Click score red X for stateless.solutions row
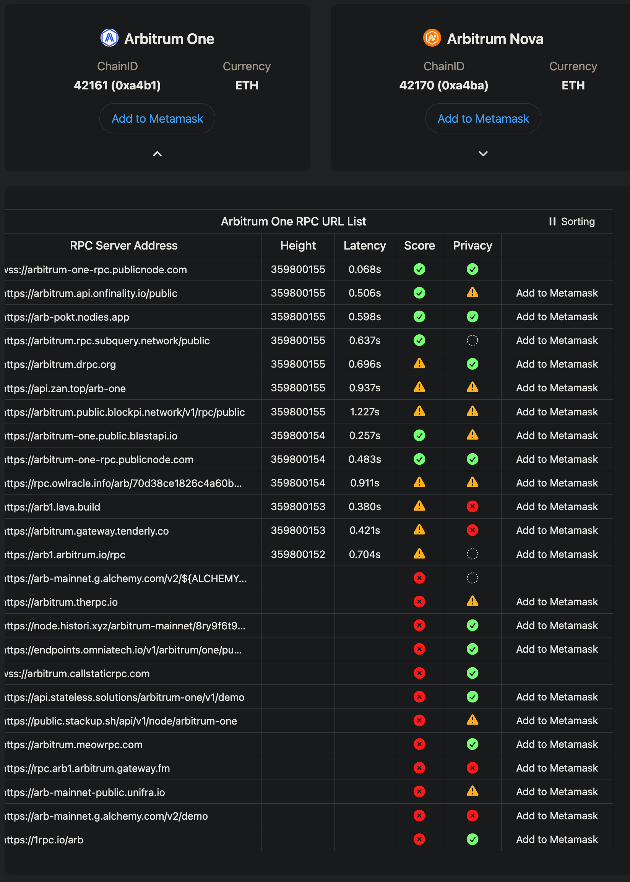 tap(419, 697)
